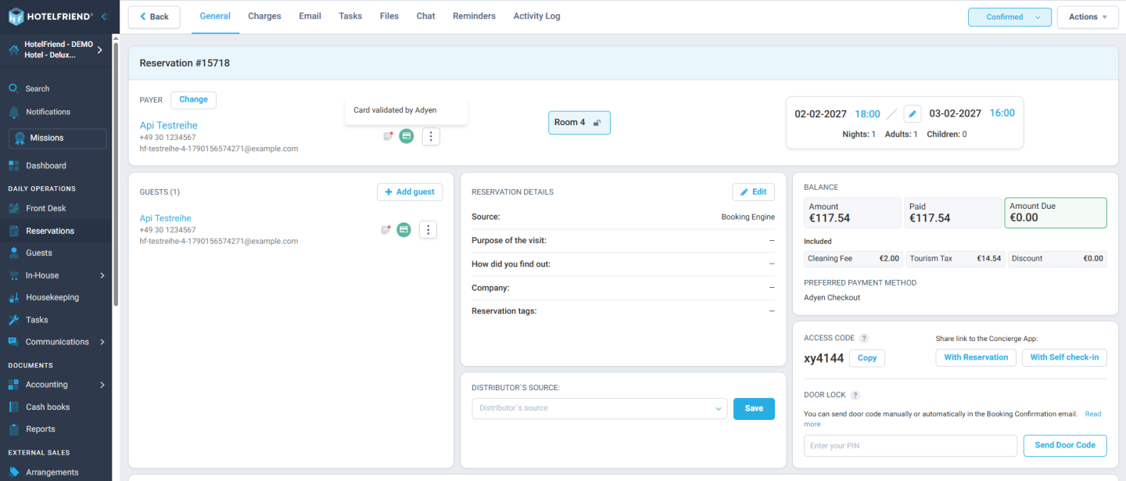Screen dimensions: 1126x481
Task: Copy the access code xy4144
Action: pos(867,358)
